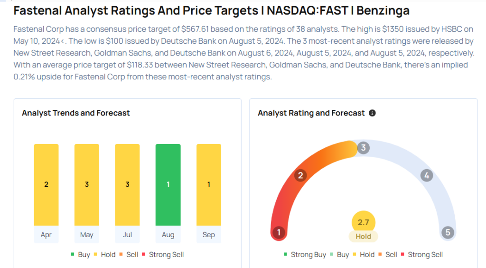This screenshot has width=486, height=268.
Task: Select gauge marker number 3
Action: tap(363, 147)
